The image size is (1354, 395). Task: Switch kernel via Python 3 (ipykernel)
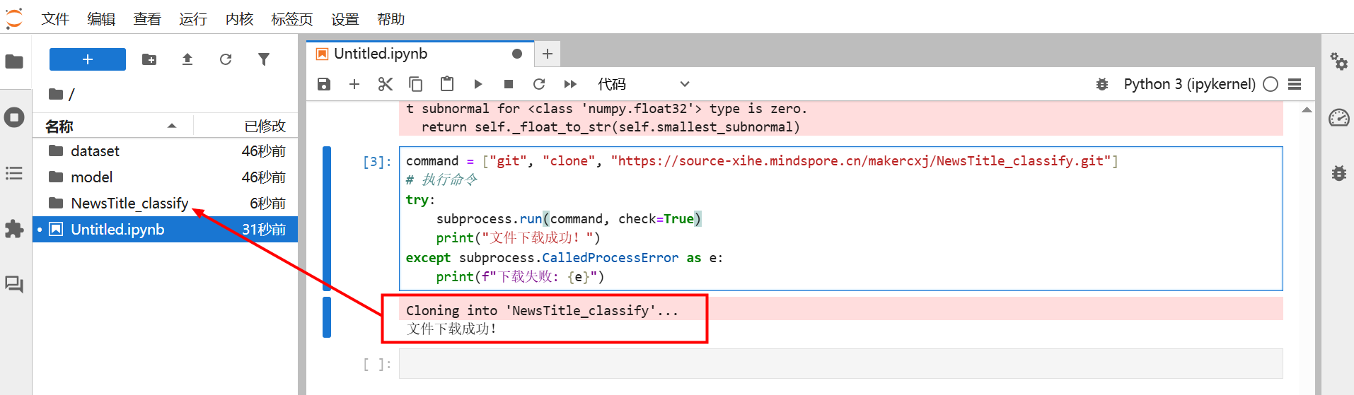point(1189,84)
